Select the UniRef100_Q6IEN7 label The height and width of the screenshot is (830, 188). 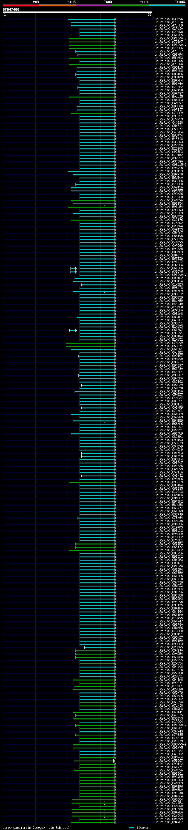169,330
